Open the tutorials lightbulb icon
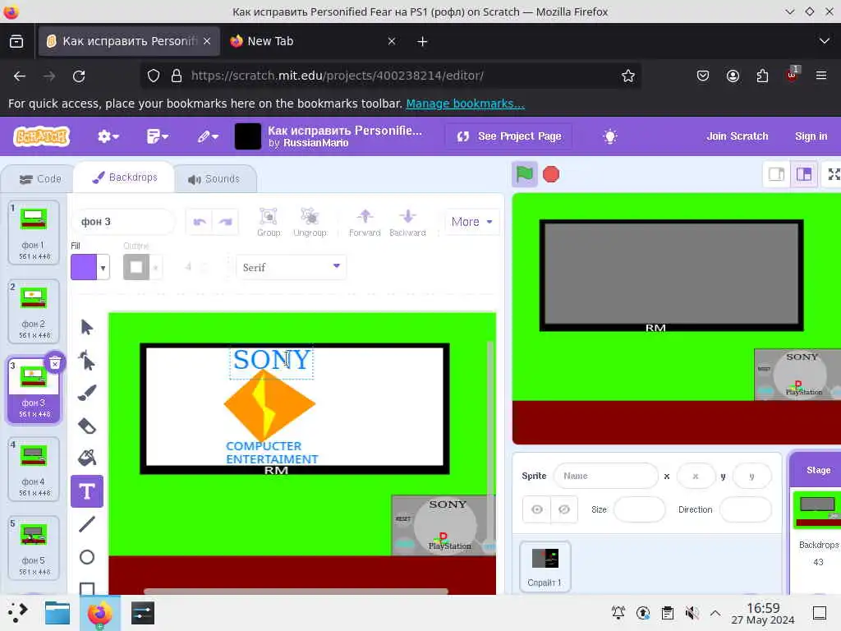 [610, 136]
